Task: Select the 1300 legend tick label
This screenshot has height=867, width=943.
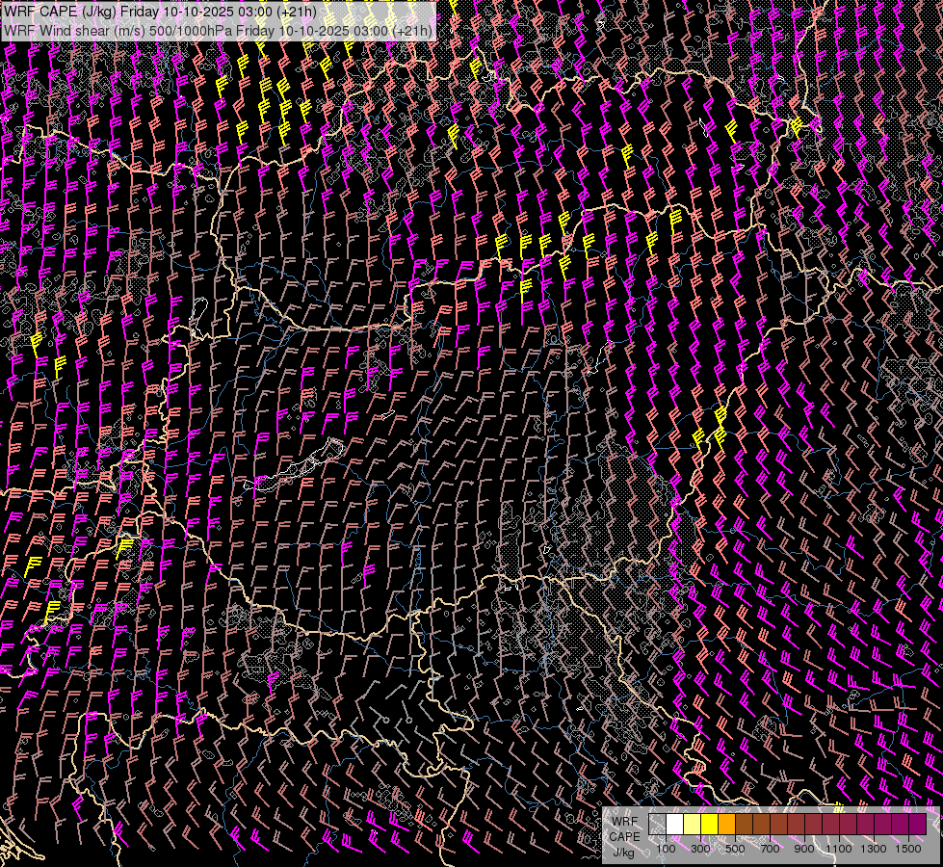Action: click(x=874, y=849)
